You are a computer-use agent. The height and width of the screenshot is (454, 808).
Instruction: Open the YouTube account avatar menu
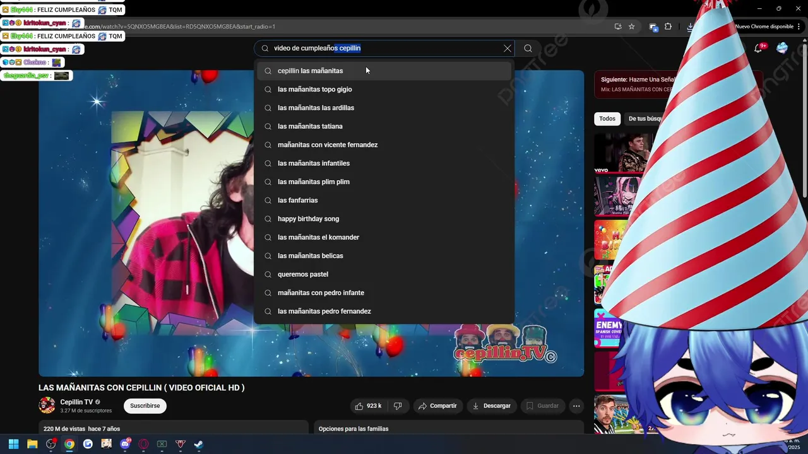782,49
